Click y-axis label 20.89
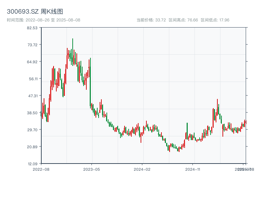This screenshot has height=204, width=273. coord(32,147)
